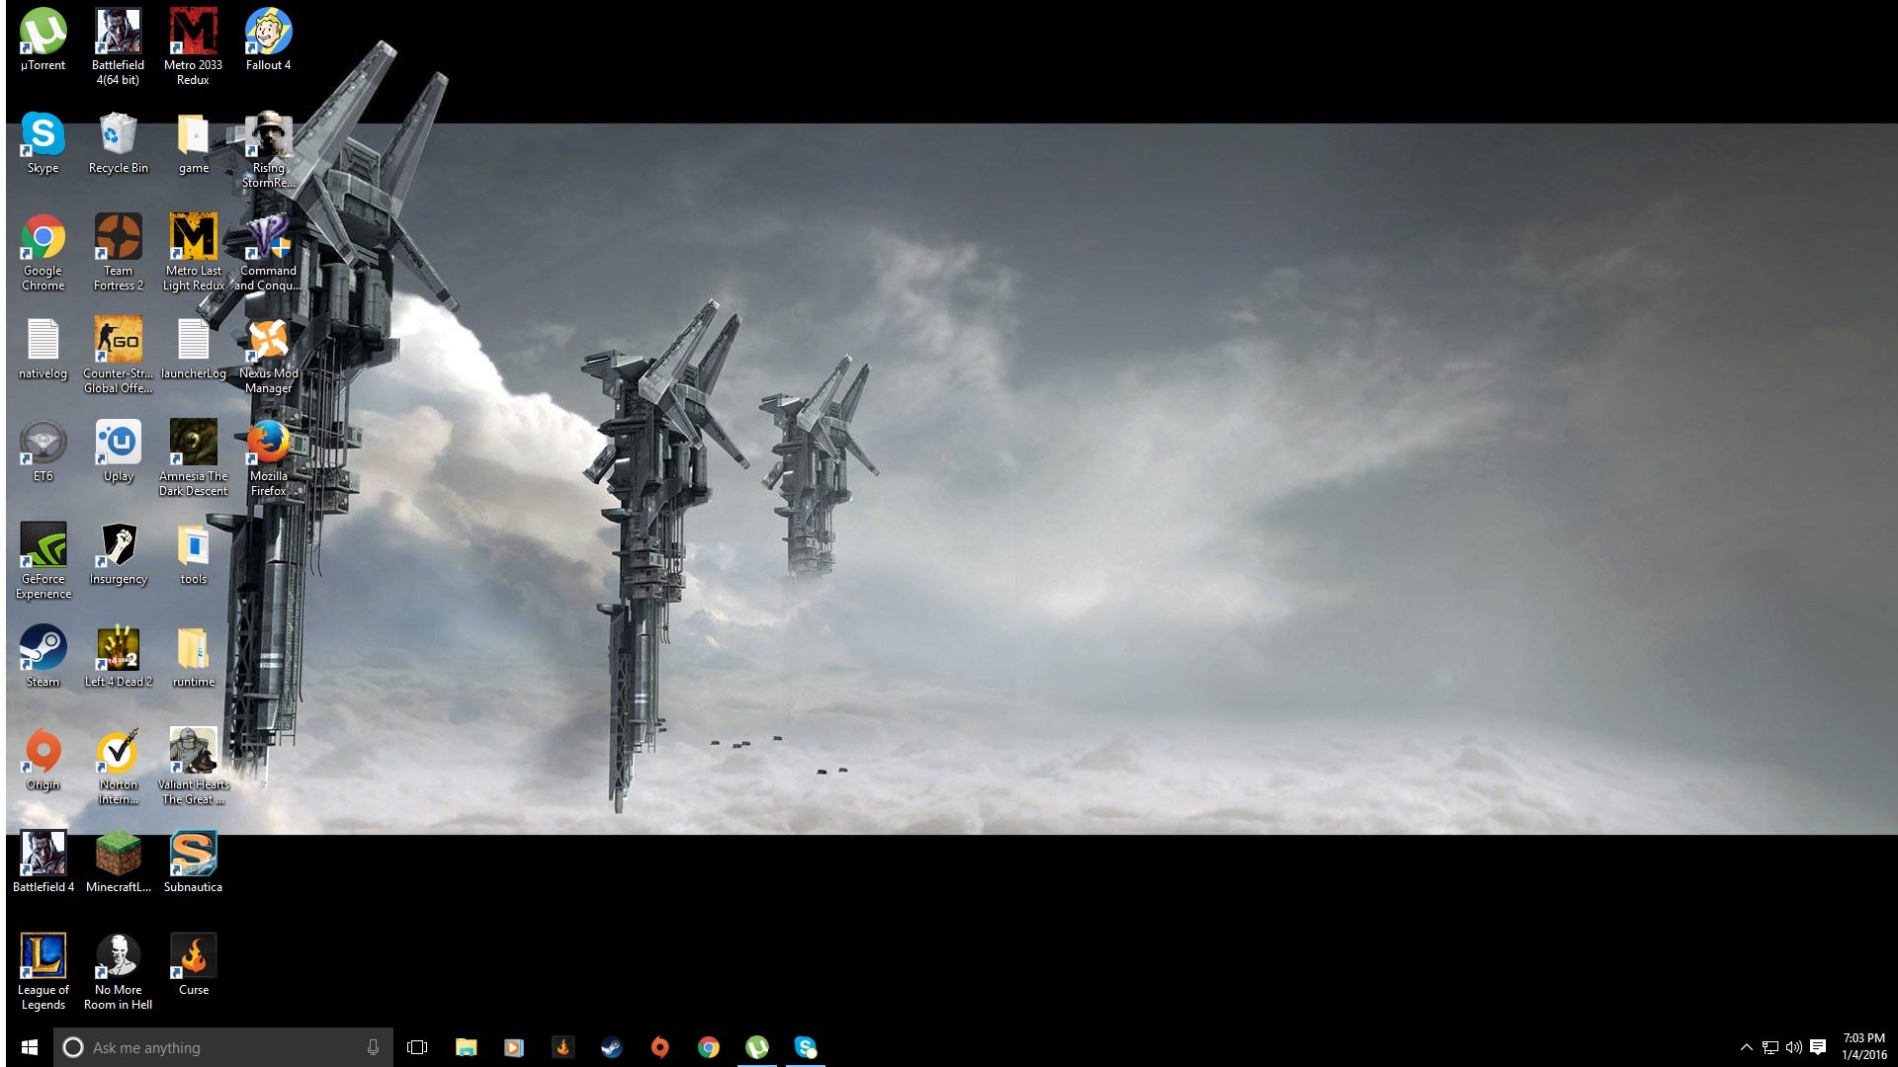The height and width of the screenshot is (1067, 1898).
Task: Open Action Center notifications
Action: pos(1818,1047)
